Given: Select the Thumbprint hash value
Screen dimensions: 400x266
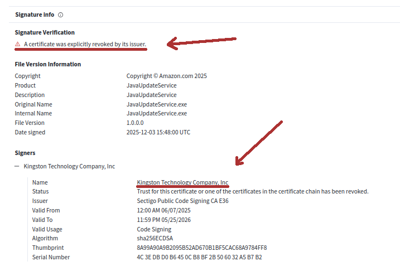Looking at the screenshot, I should click(202, 248).
